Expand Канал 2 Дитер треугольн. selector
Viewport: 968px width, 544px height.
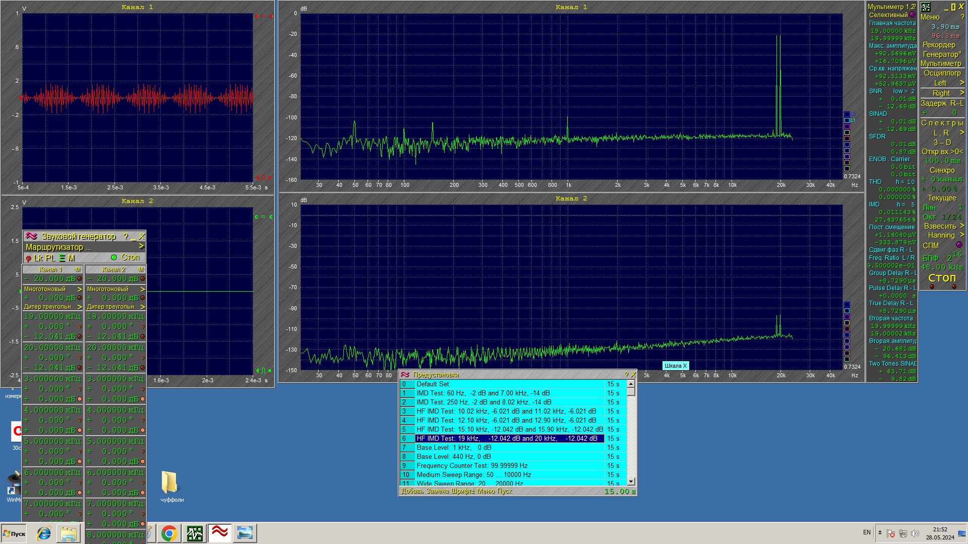coord(143,307)
